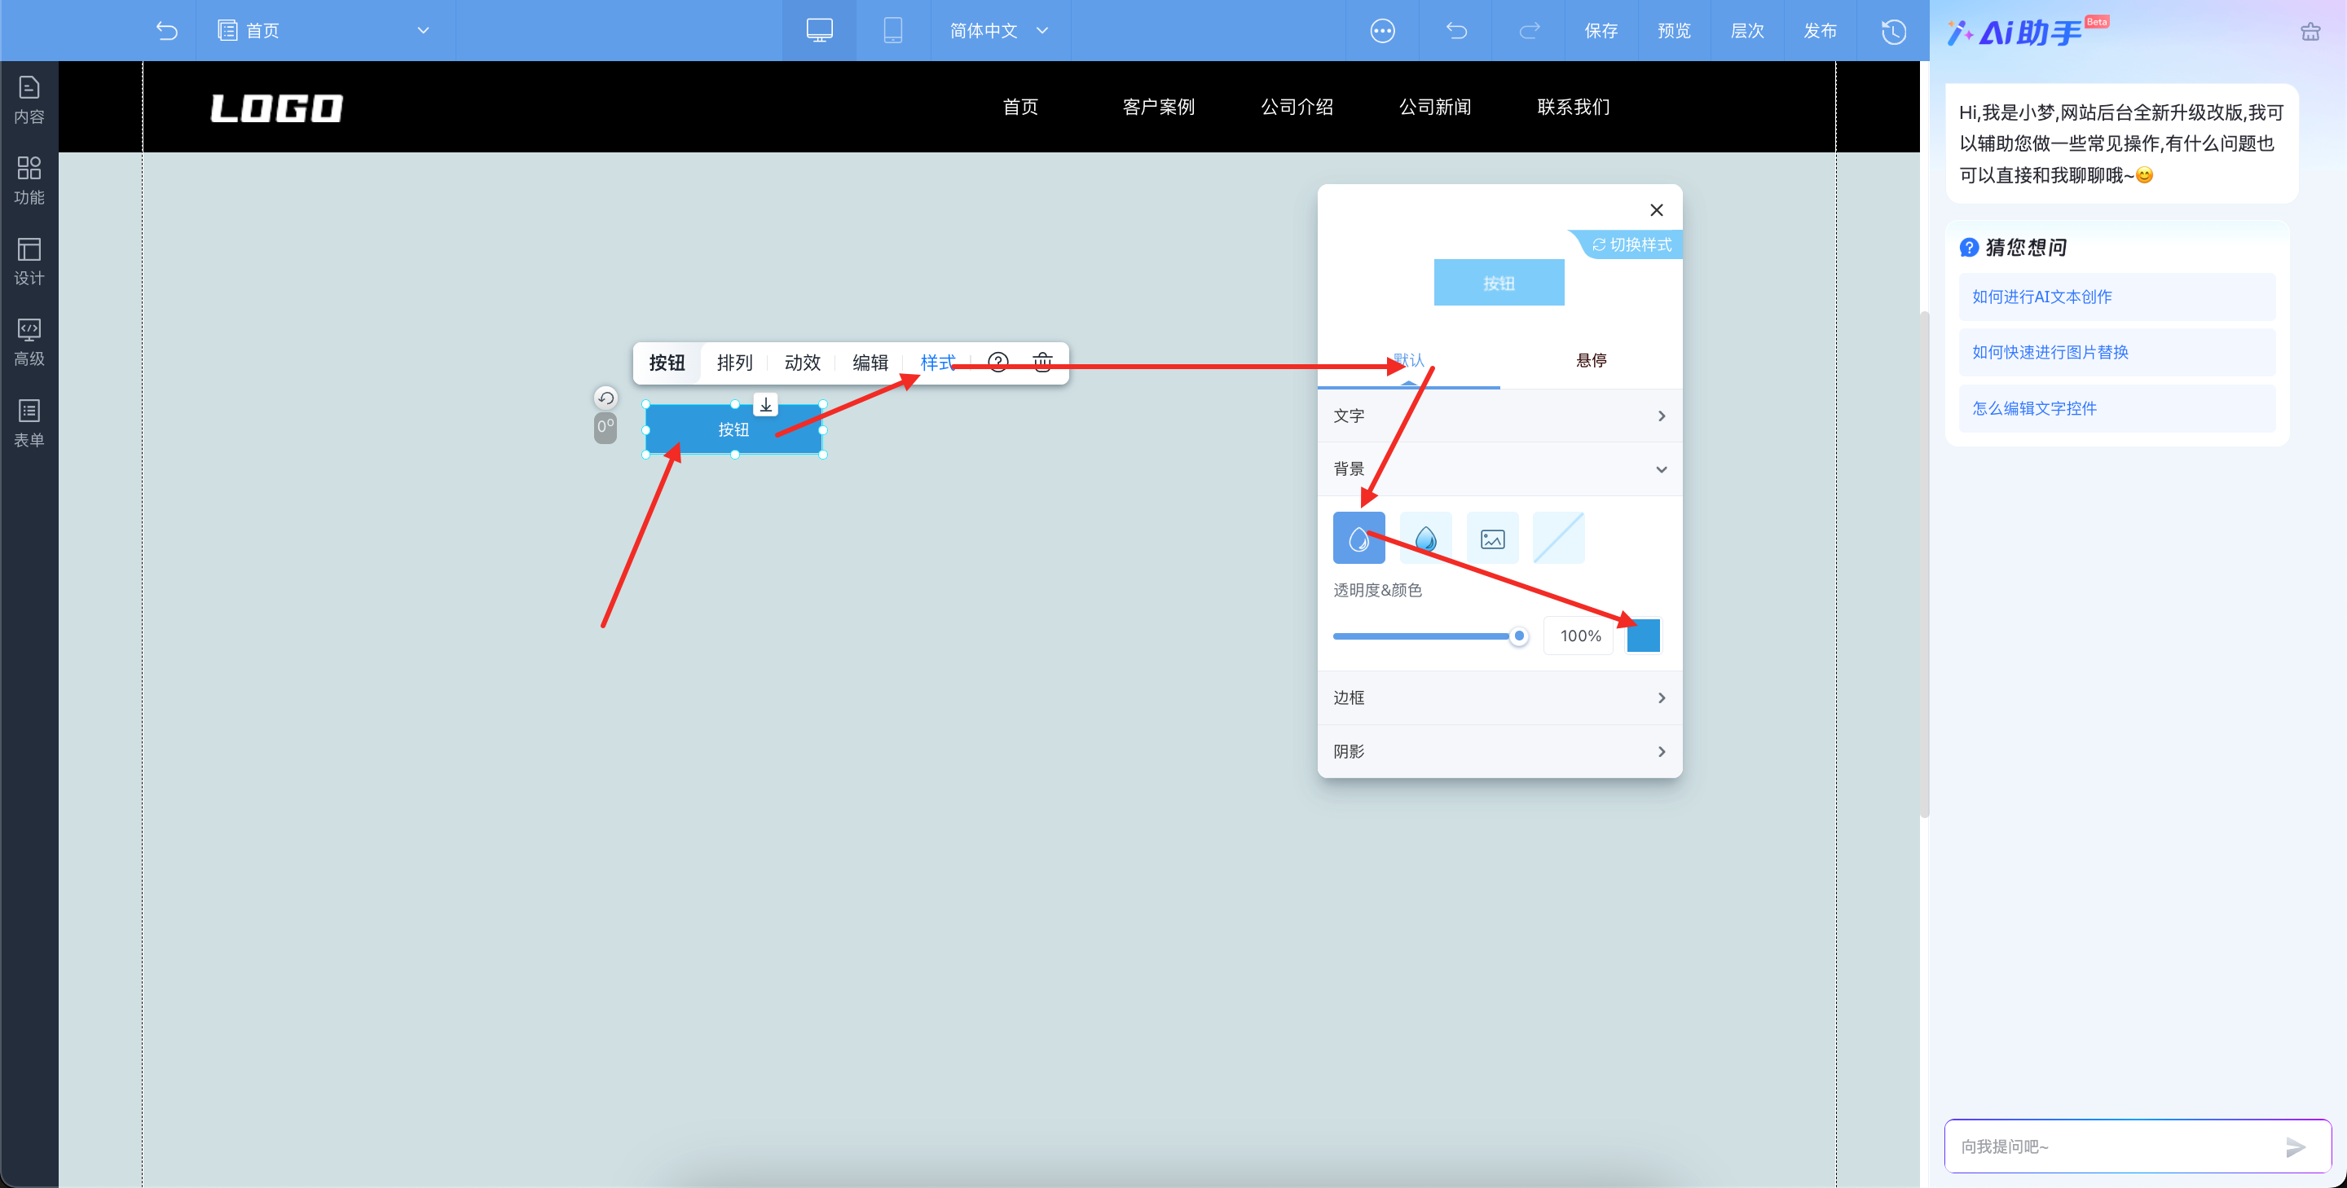Viewport: 2347px width, 1188px height.
Task: Select no background fill icon
Action: 1559,539
